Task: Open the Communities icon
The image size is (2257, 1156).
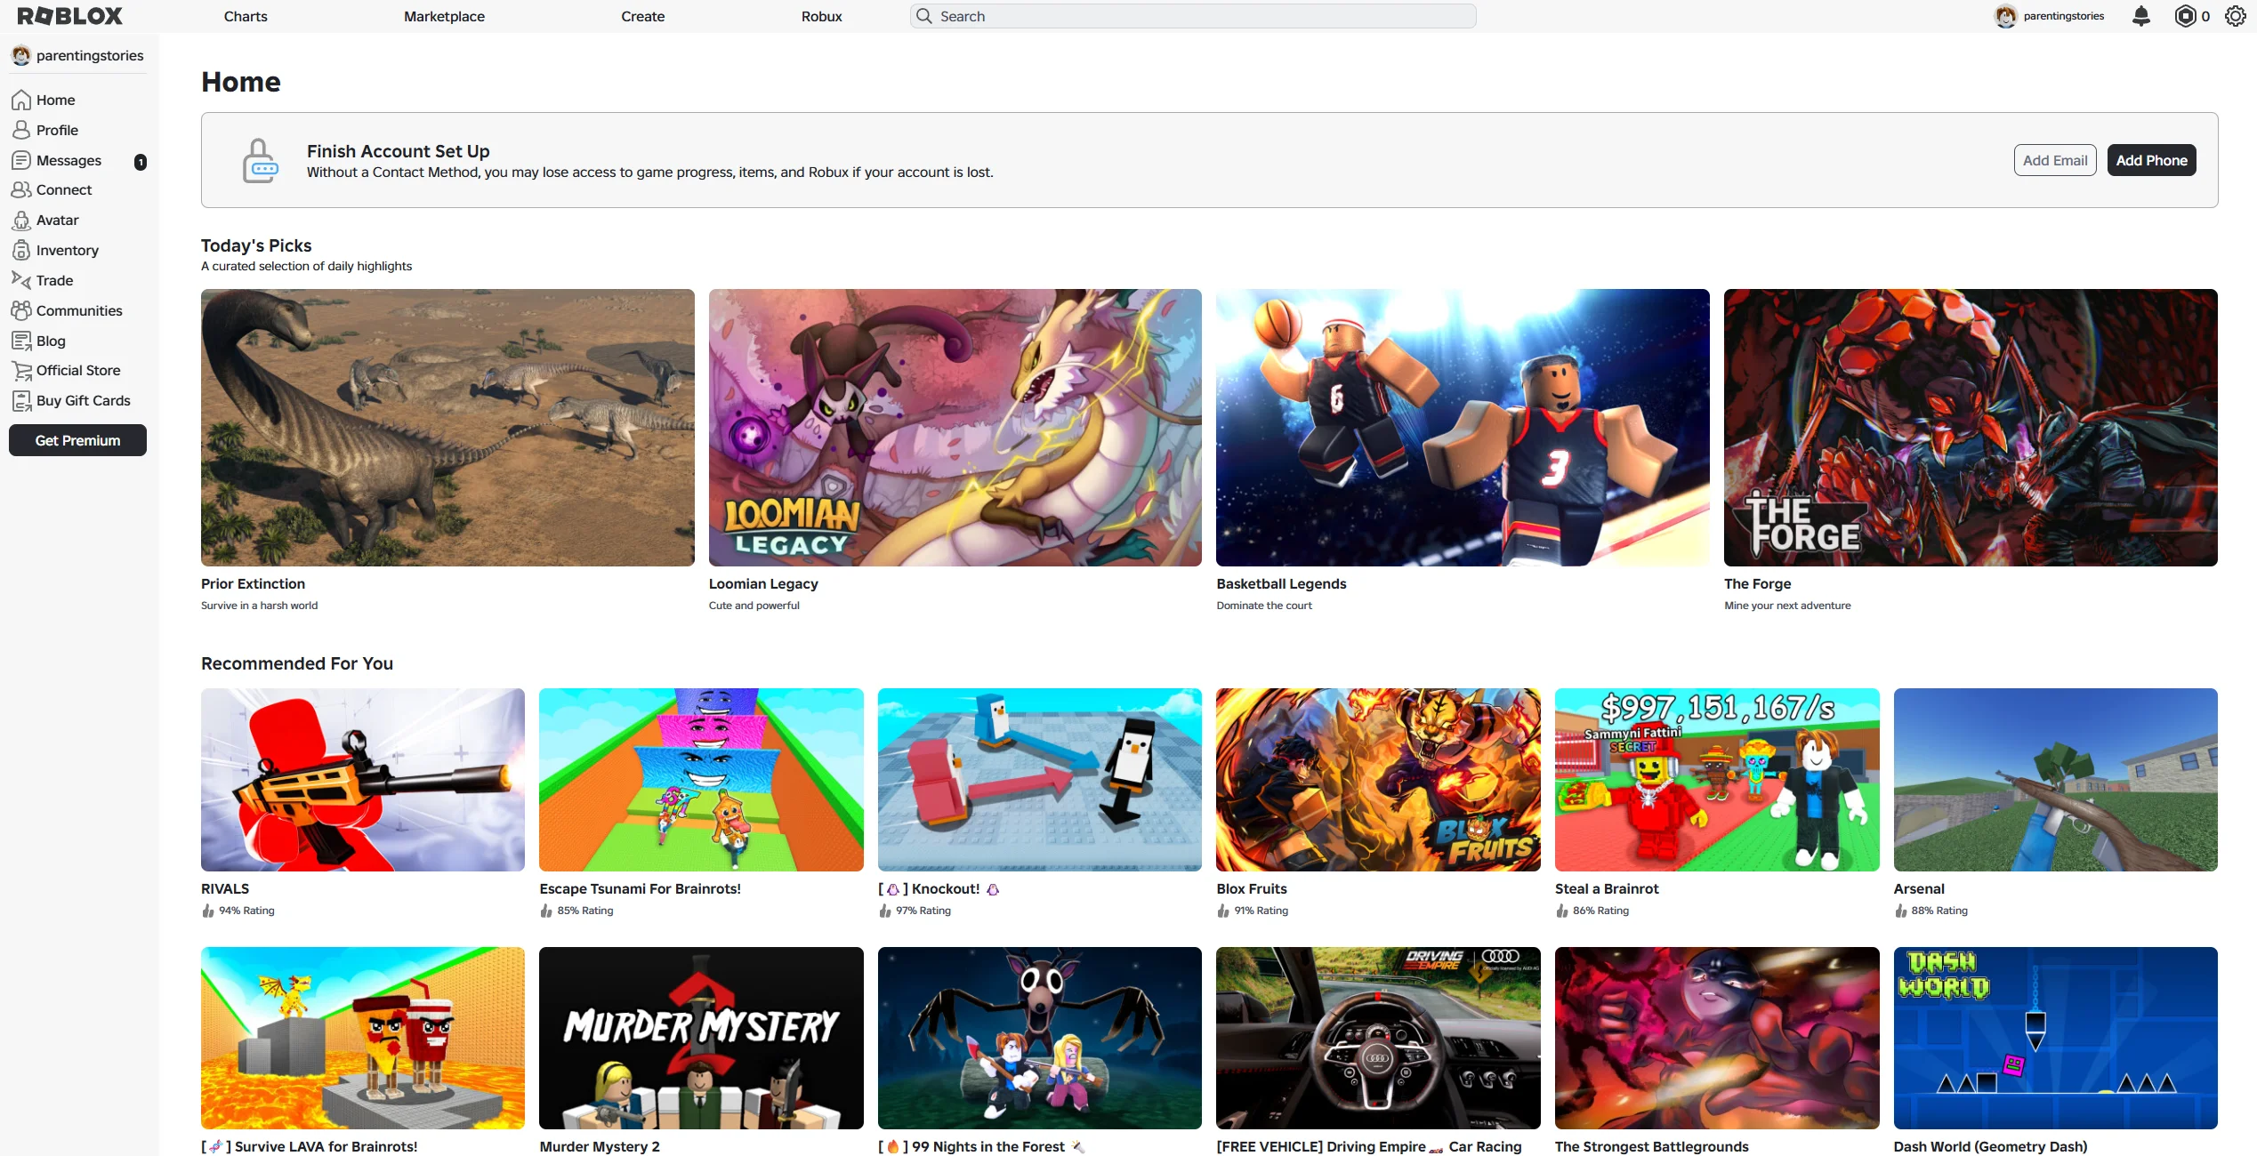Action: (21, 310)
